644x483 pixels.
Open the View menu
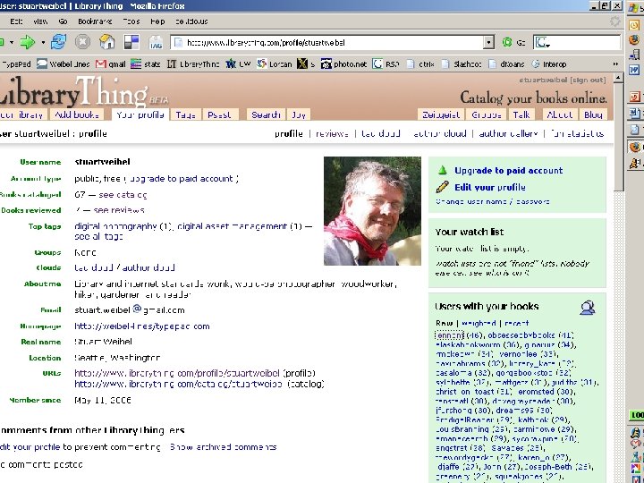point(40,21)
